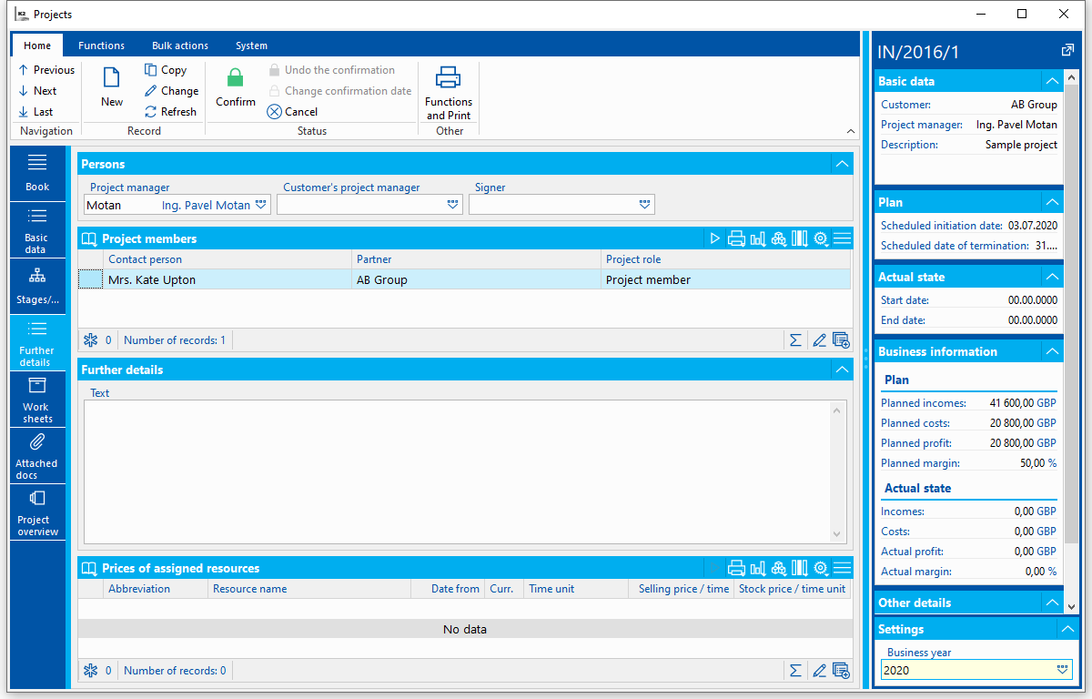
Task: Select the Mrs. Kate Upton cell
Action: 227,279
